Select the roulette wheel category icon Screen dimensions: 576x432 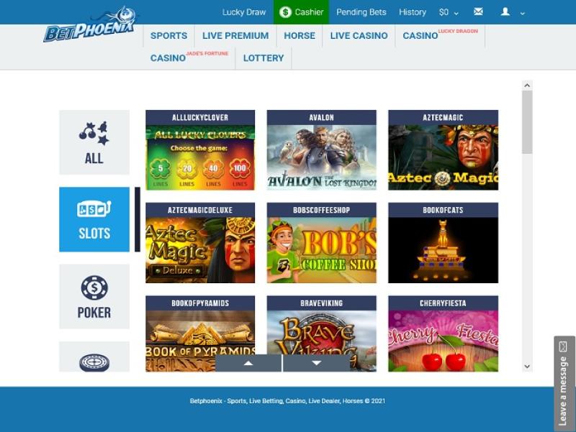pos(94,363)
